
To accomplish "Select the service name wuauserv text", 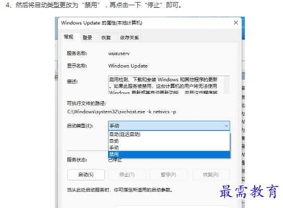I will click(x=119, y=54).
